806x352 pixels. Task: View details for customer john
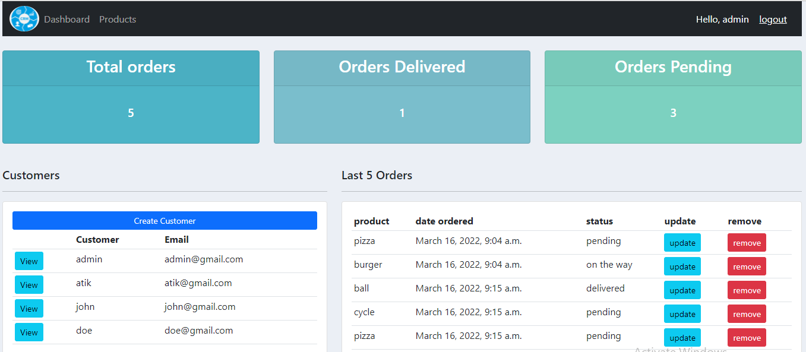pyautogui.click(x=29, y=308)
